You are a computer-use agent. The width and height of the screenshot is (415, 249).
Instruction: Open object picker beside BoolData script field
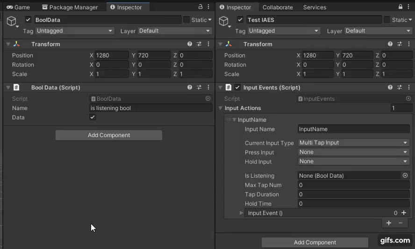(208, 98)
